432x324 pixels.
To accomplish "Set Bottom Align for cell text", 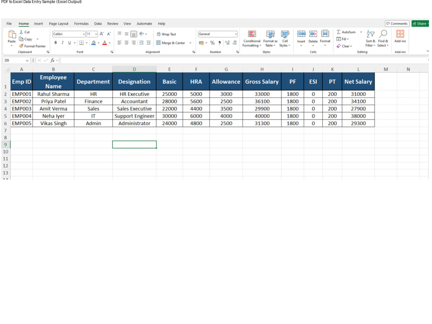I will click(x=133, y=34).
